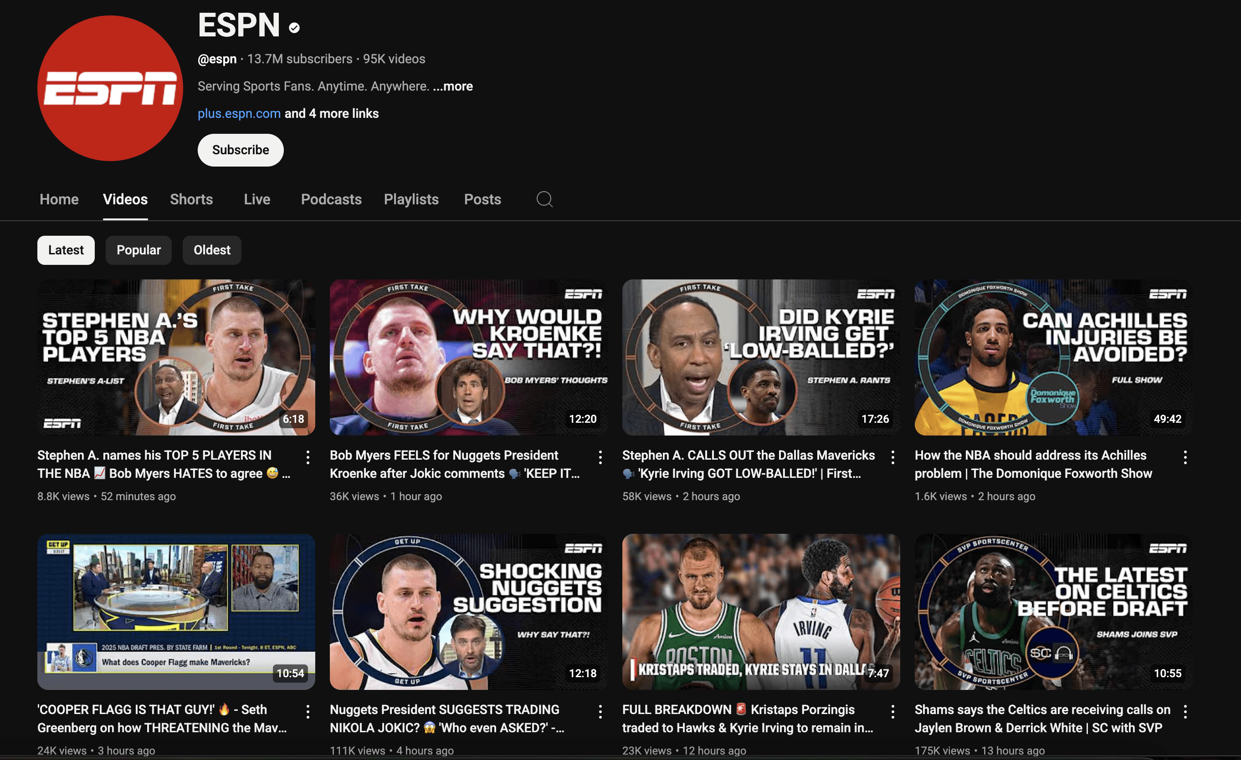Sort videos by Popular

[x=138, y=250]
